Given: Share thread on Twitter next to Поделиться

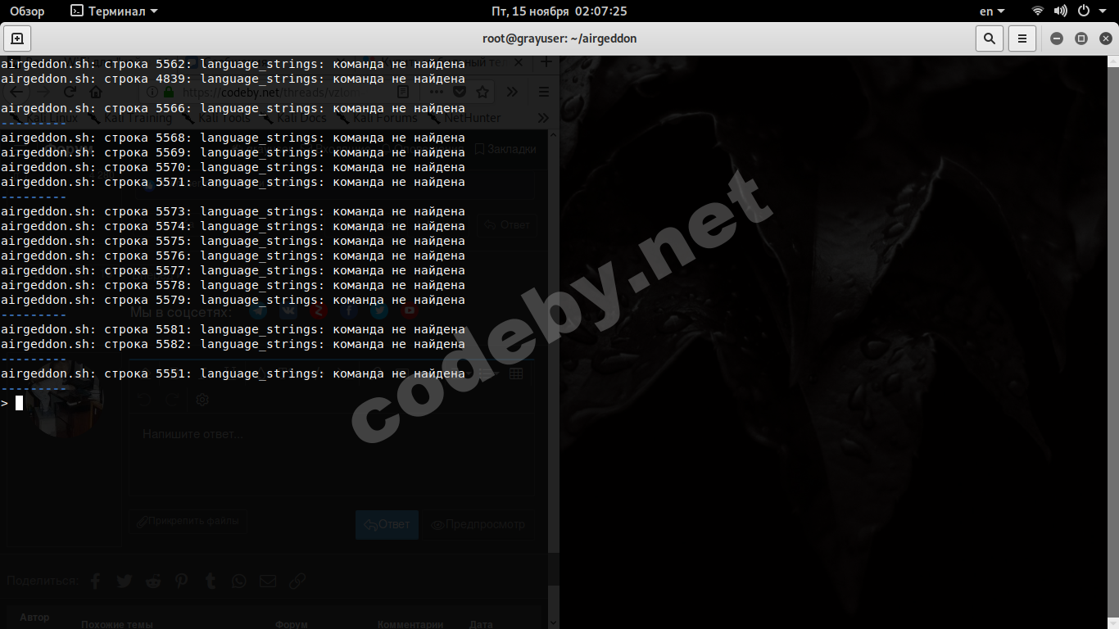Looking at the screenshot, I should 124,581.
